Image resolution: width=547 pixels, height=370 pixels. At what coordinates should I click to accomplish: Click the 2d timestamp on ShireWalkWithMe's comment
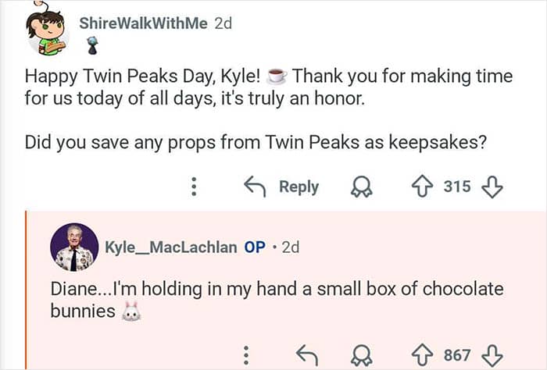223,23
